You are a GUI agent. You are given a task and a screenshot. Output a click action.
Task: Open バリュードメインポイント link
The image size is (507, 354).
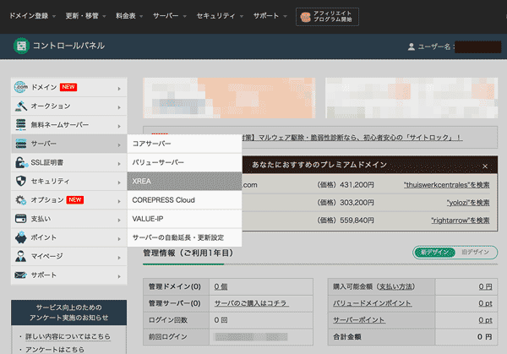[x=372, y=303]
